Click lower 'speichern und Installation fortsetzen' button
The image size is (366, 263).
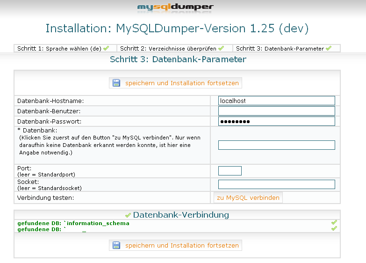coord(175,246)
